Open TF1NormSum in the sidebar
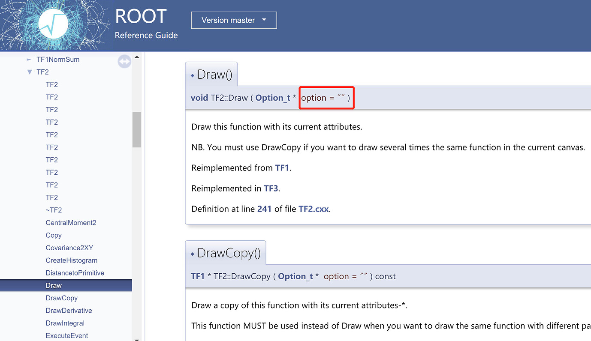The image size is (591, 341). tap(58, 60)
